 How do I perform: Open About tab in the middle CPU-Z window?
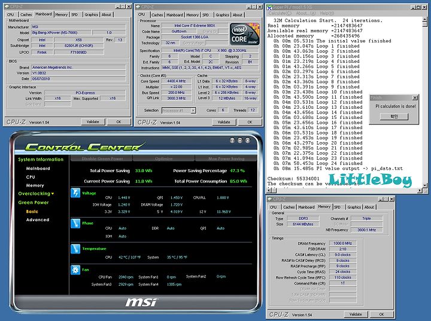coord(238,15)
